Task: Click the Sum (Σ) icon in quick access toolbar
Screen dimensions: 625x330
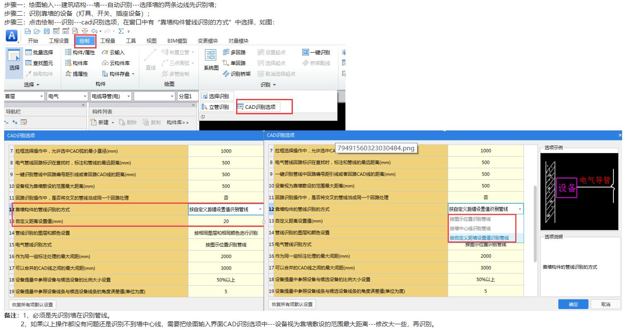Action: [x=121, y=31]
